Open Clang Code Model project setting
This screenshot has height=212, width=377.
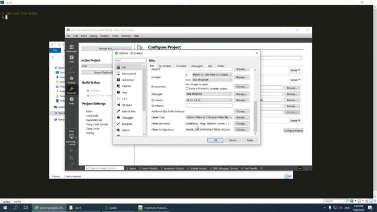[97, 124]
